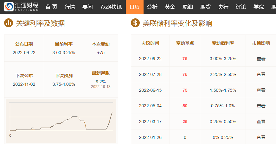Select the 7x24快讯 menu item
Screen dimensions: 276x144
[111, 7]
